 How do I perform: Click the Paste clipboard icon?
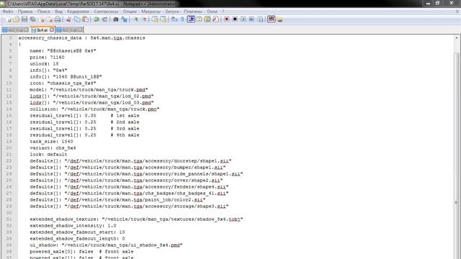[x=85, y=19]
